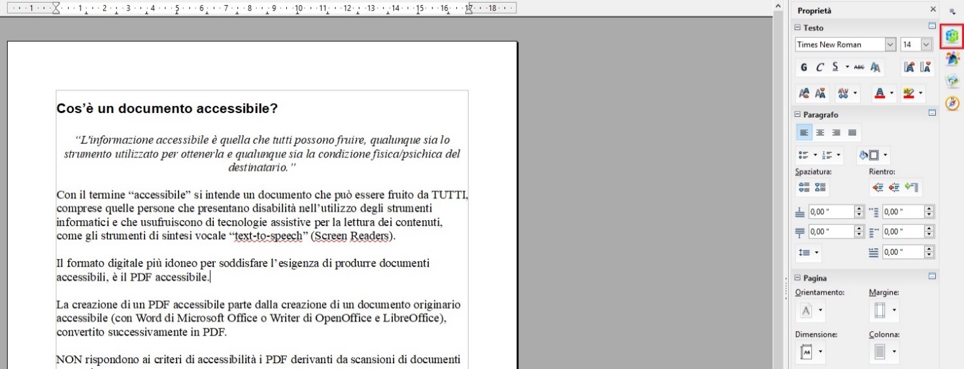This screenshot has height=369, width=964.
Task: Open the font size 14 dropdown
Action: click(x=926, y=44)
